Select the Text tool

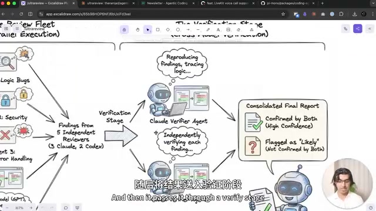(218, 30)
